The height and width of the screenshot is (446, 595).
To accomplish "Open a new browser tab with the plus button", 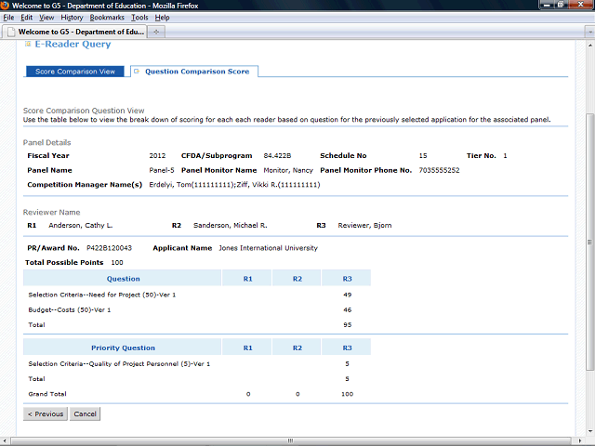I will pyautogui.click(x=156, y=32).
